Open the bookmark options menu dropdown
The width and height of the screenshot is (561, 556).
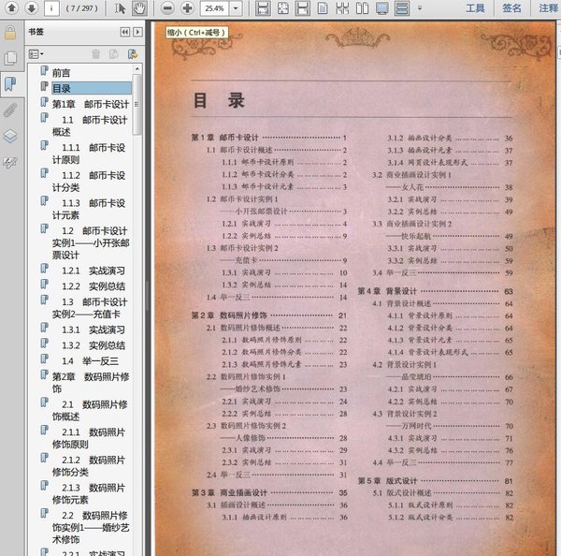(x=36, y=54)
